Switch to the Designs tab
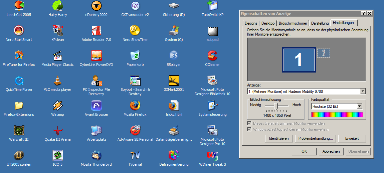The image size is (384, 173). (251, 23)
